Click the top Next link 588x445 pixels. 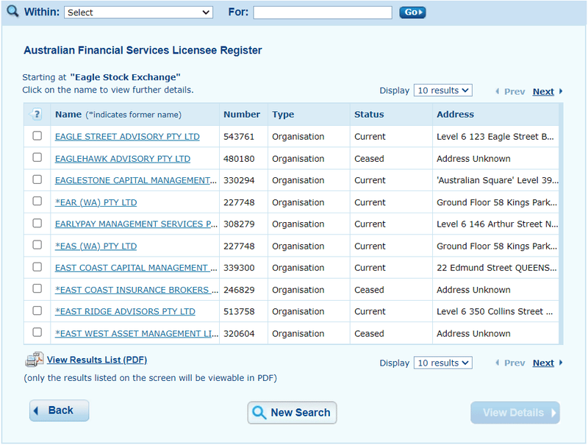tap(543, 91)
